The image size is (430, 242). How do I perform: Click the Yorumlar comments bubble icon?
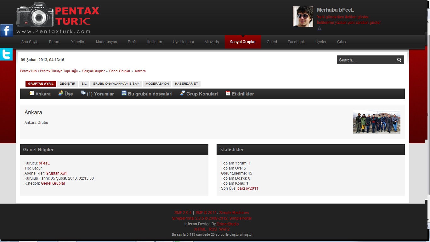(x=83, y=93)
